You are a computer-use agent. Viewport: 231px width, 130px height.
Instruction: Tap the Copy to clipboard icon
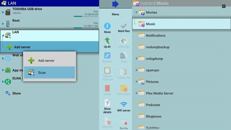click(x=107, y=70)
